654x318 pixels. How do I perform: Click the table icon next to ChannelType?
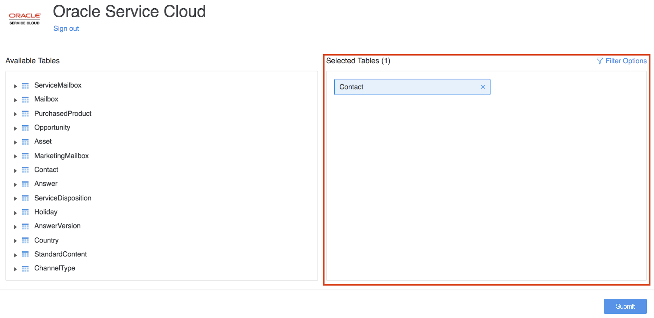(25, 269)
